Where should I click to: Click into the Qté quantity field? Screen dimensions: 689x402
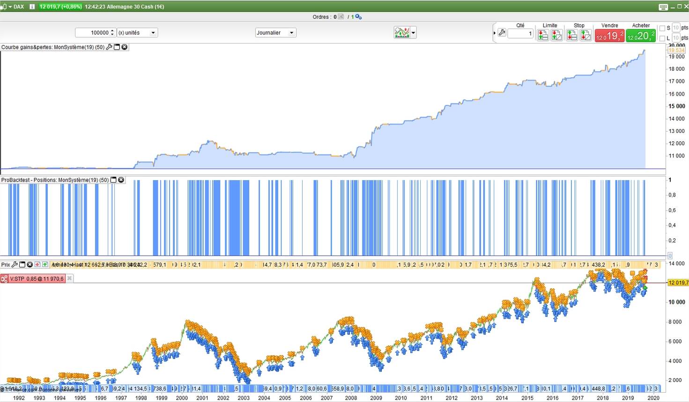[x=520, y=34]
